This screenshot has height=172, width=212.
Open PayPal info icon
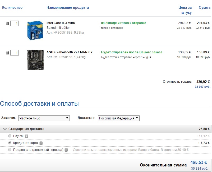[x=26, y=136]
